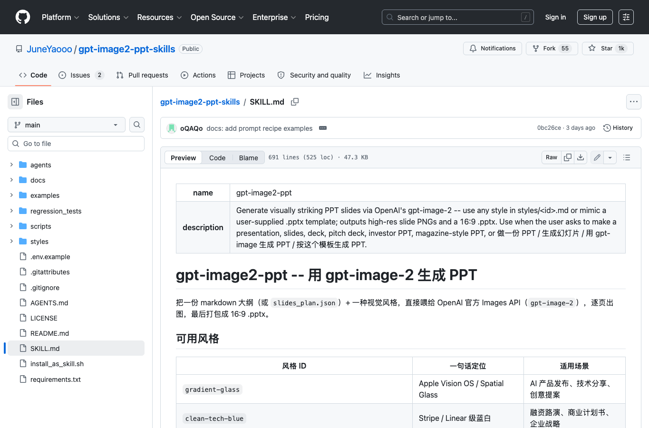Switch to the Pull requests tab
649x428 pixels.
[142, 75]
